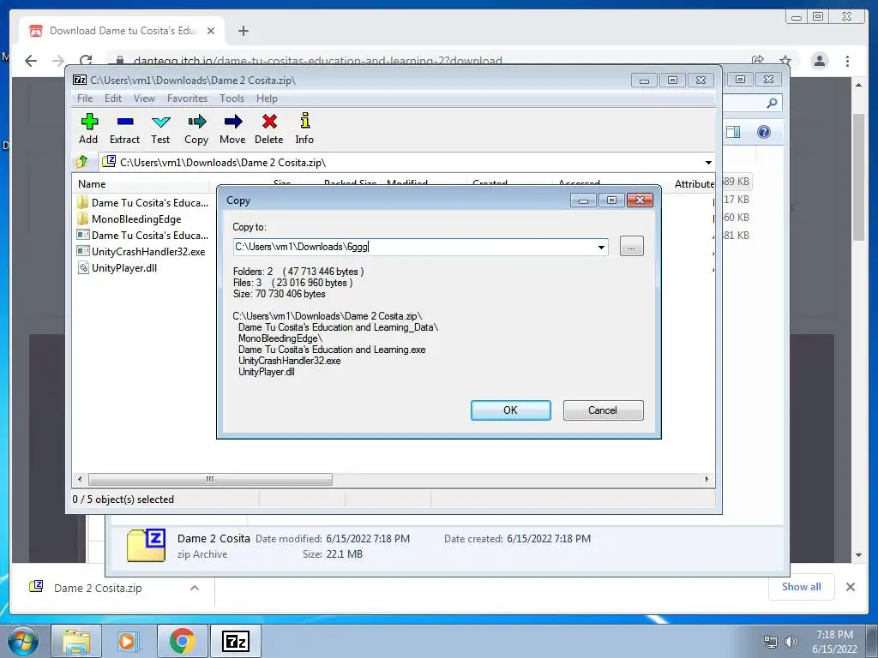Open Dame 2 Cosita.zip download options chevron
This screenshot has width=878, height=658.
pyautogui.click(x=195, y=588)
